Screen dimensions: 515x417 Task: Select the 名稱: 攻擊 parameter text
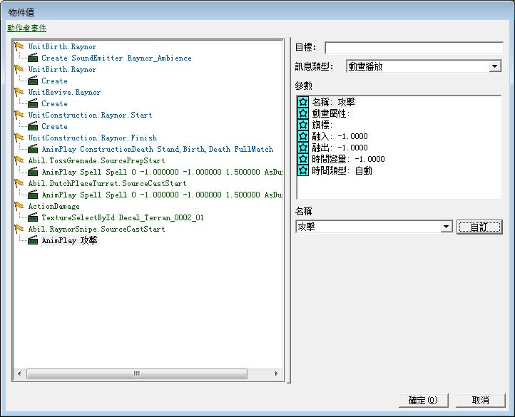click(333, 102)
